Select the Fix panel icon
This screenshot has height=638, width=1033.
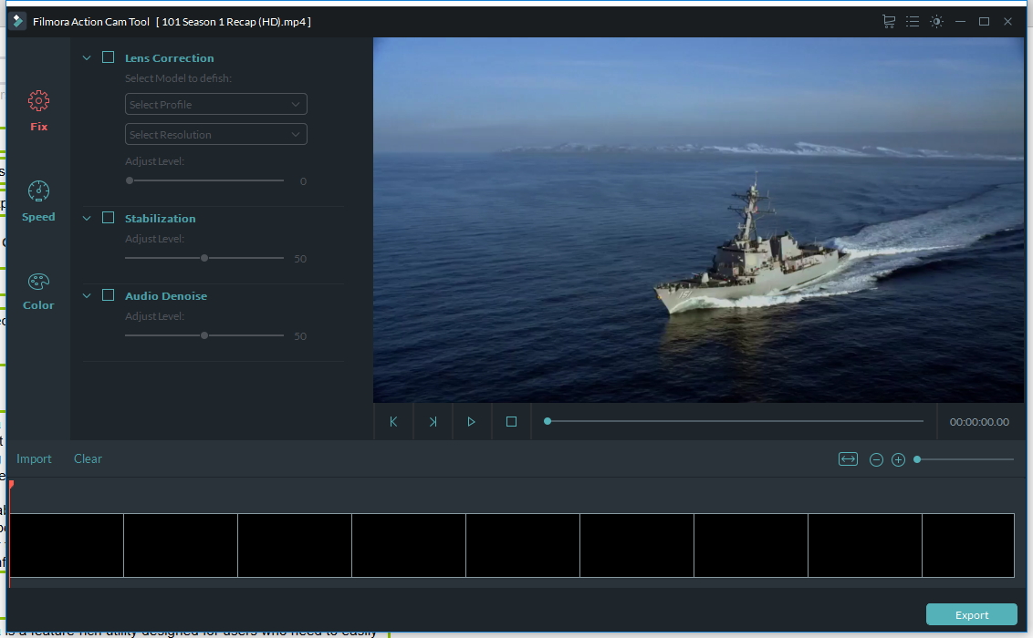[38, 109]
